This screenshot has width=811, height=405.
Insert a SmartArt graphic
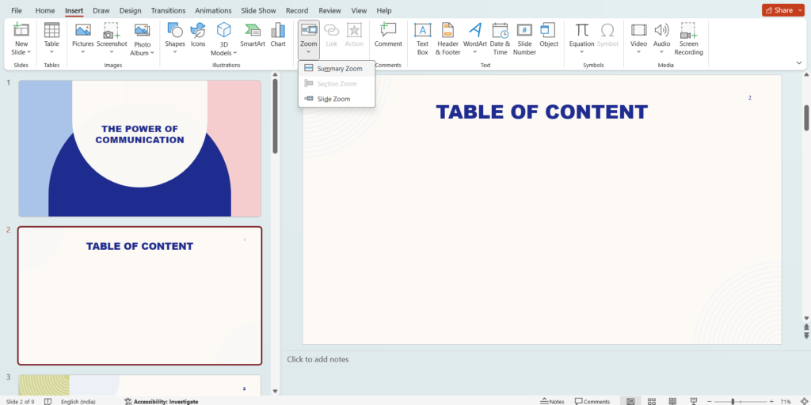click(253, 35)
